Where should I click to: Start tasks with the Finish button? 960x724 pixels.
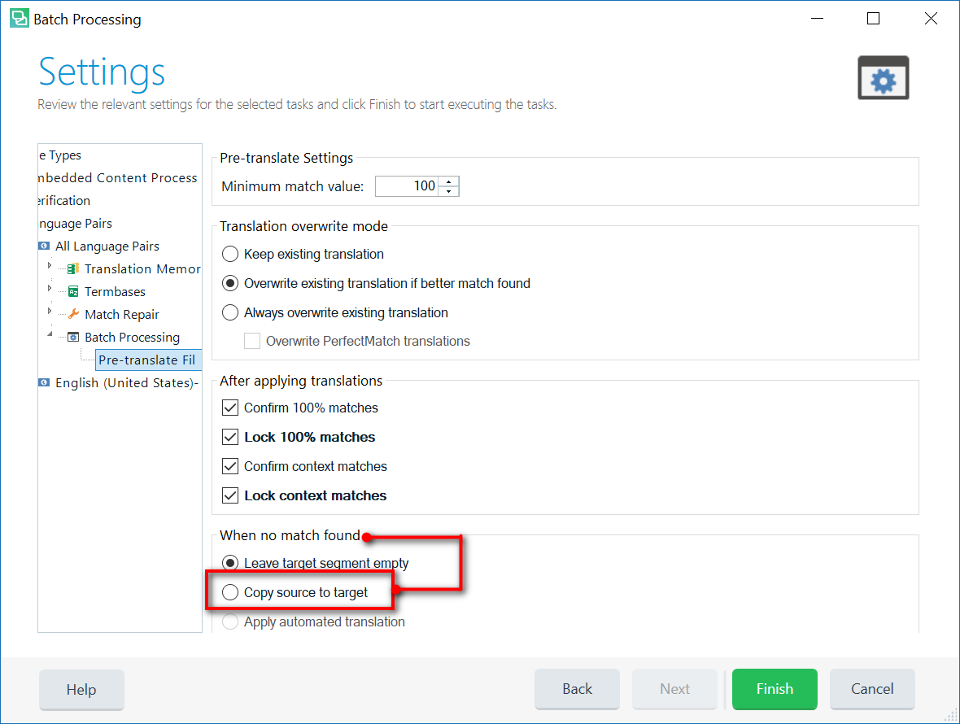tap(775, 689)
